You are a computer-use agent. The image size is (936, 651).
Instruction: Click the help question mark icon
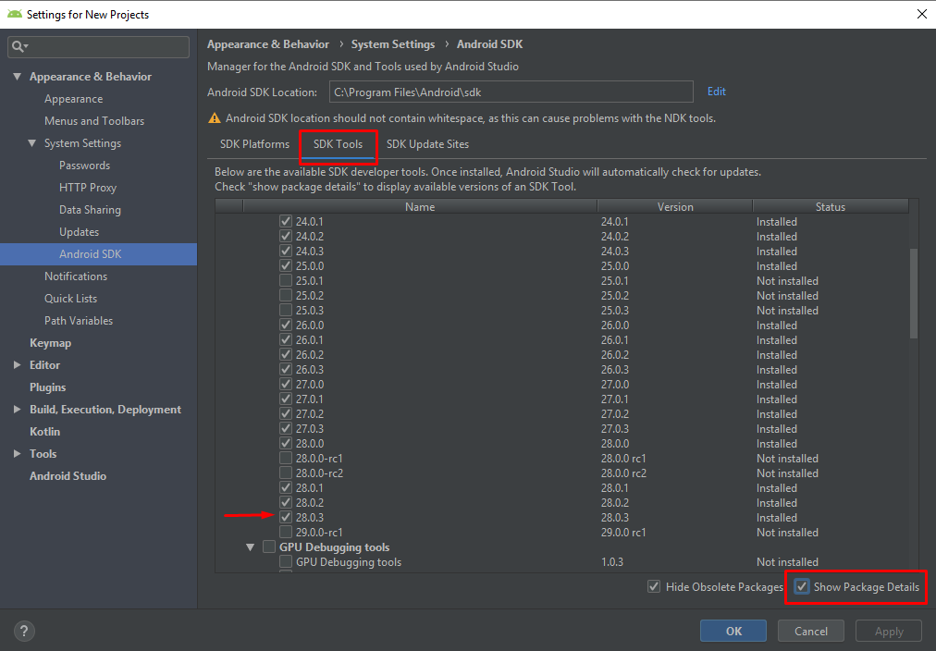pyautogui.click(x=24, y=631)
